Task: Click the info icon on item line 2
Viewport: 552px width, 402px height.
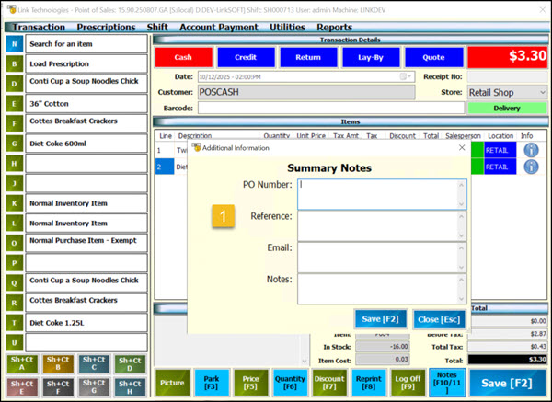Action: coord(530,167)
